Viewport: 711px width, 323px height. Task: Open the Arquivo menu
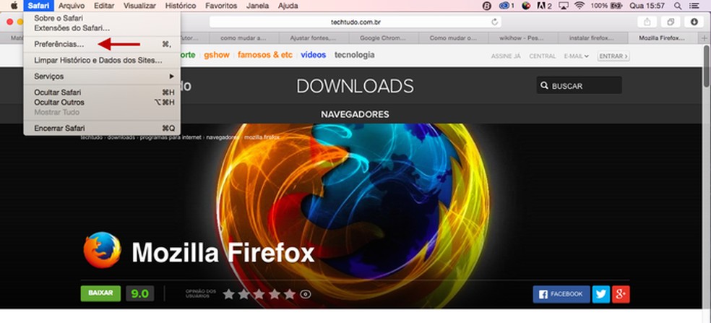72,6
